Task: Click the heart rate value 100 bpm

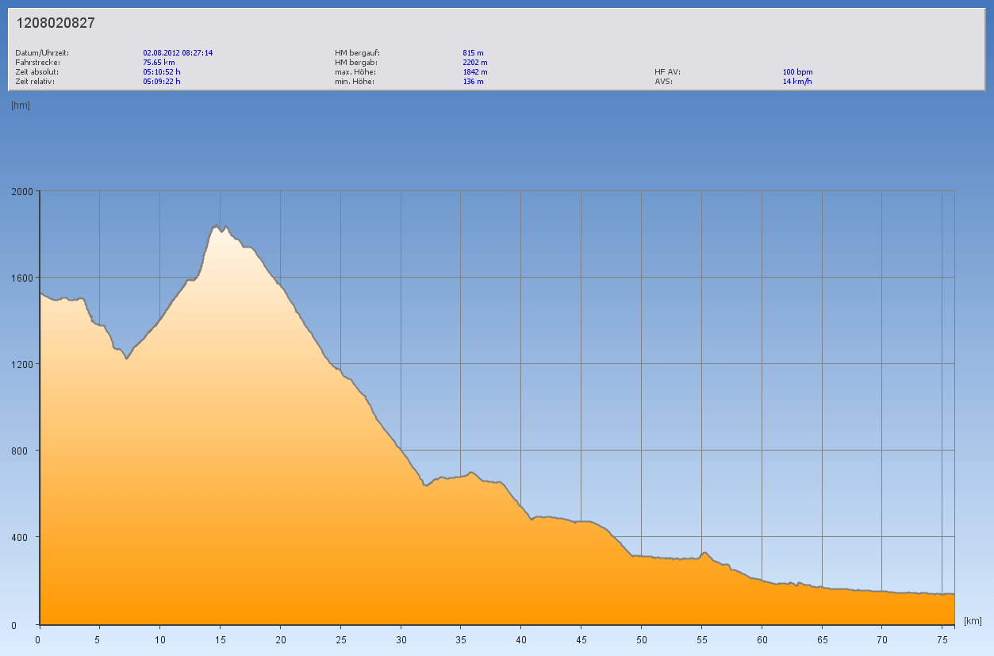Action: 797,72
